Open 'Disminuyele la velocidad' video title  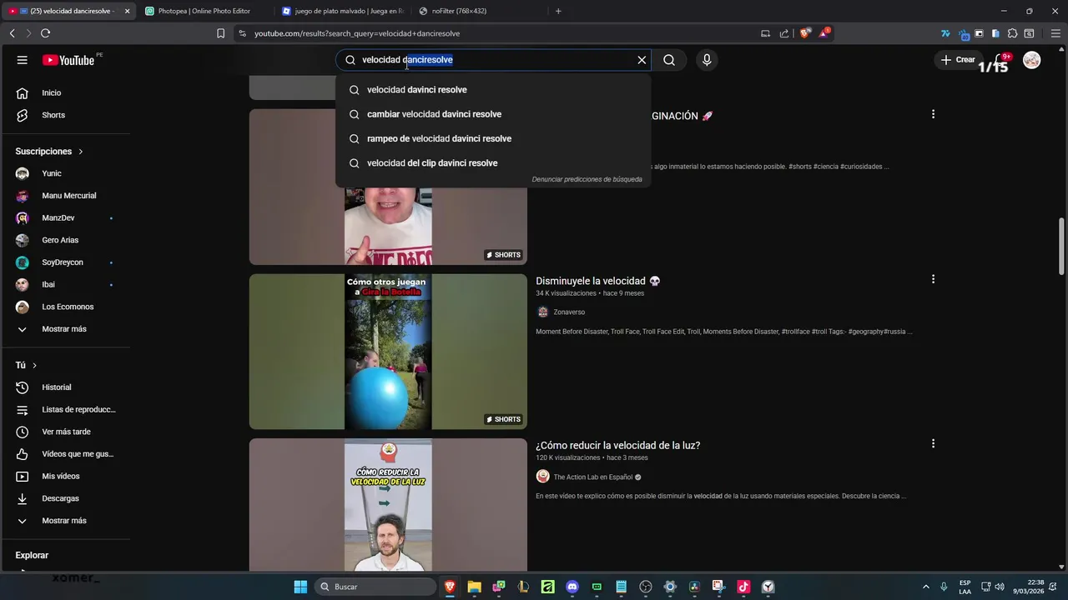coord(598,281)
